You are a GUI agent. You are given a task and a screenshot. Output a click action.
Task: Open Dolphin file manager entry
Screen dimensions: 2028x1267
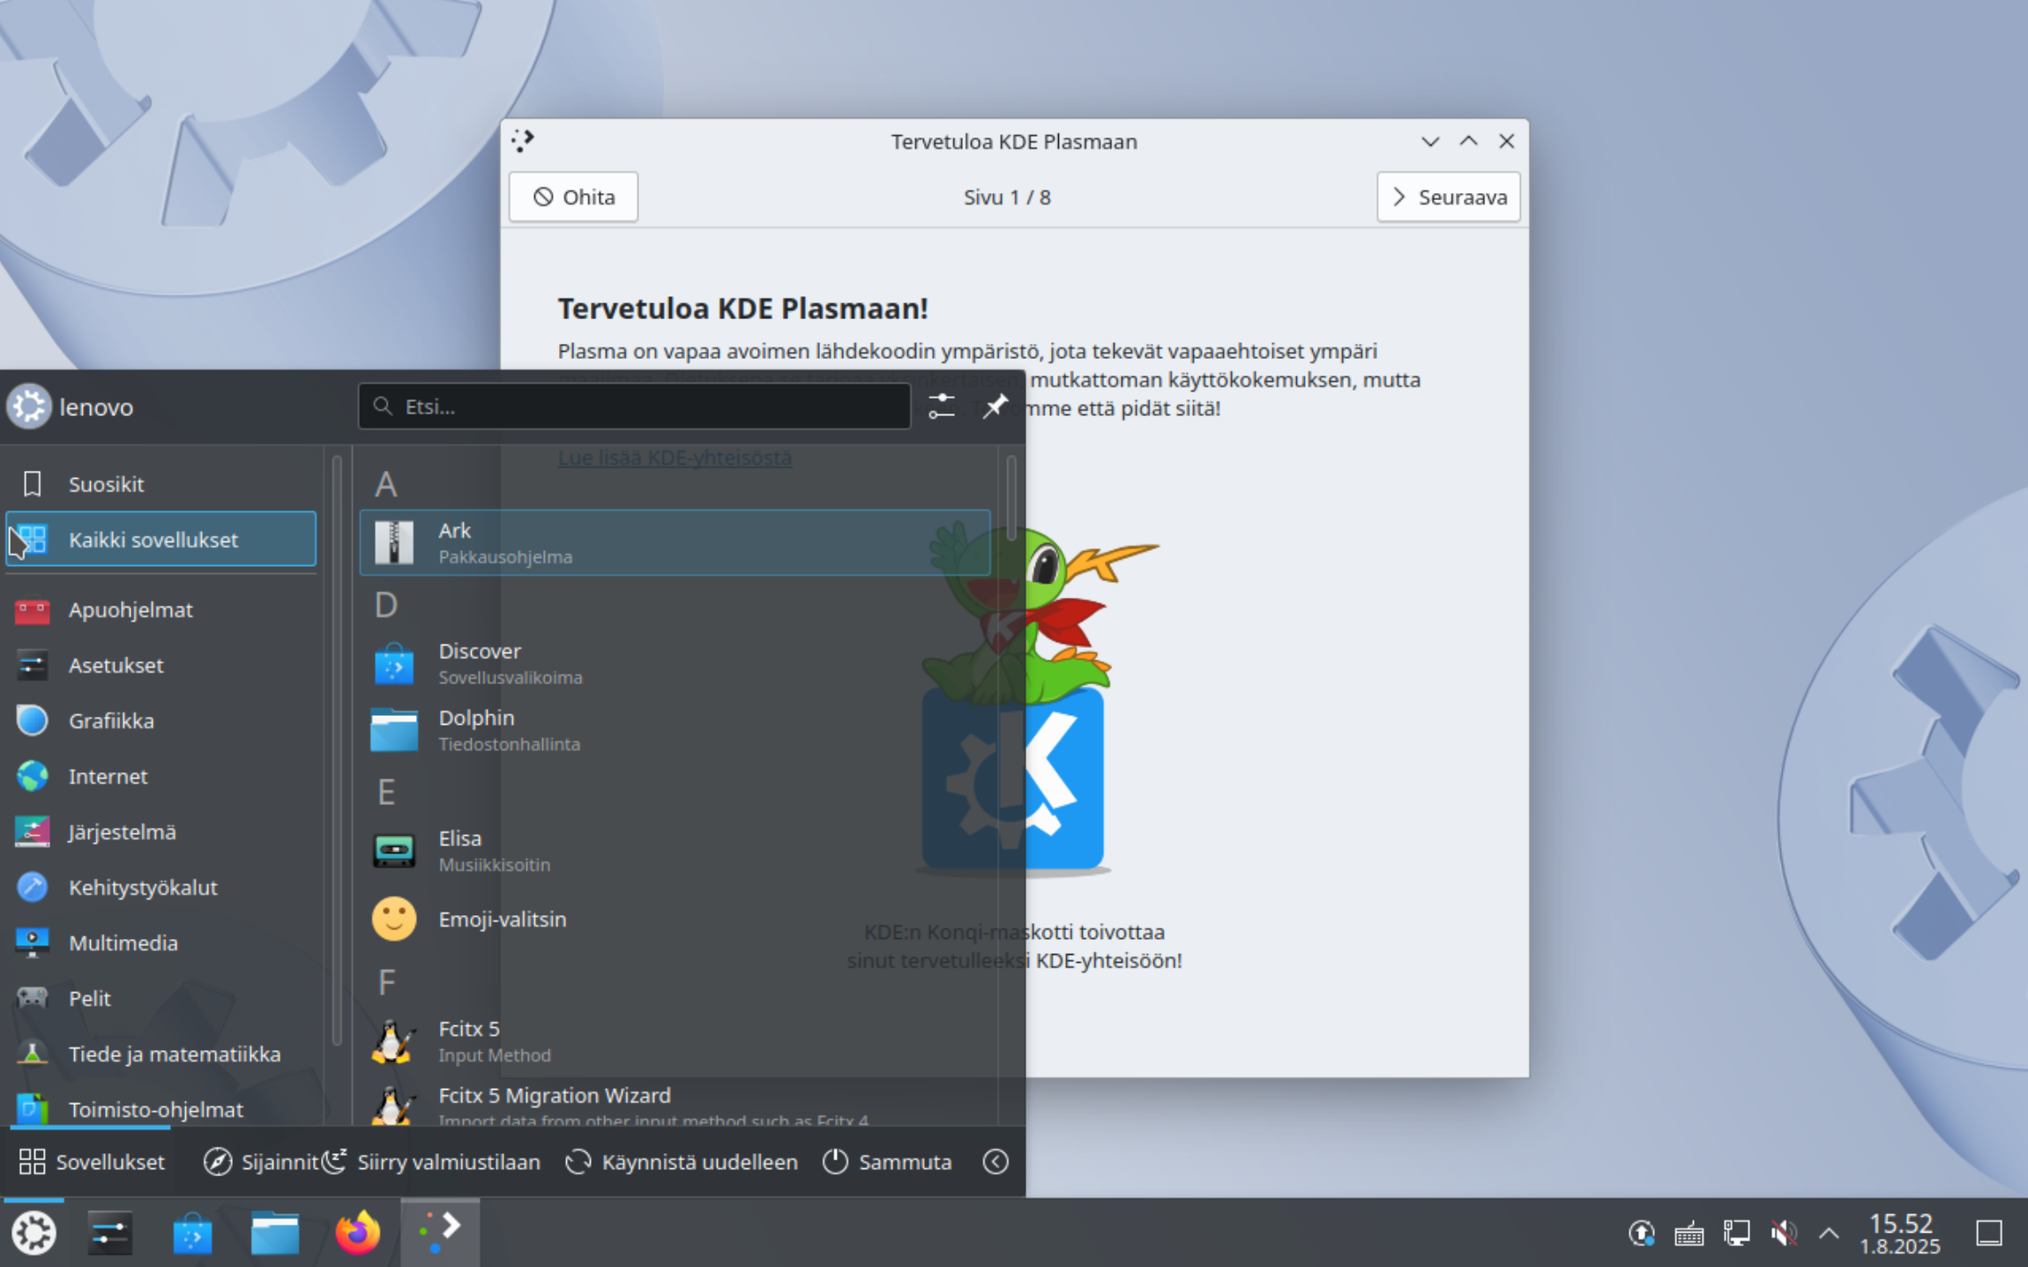coord(675,729)
